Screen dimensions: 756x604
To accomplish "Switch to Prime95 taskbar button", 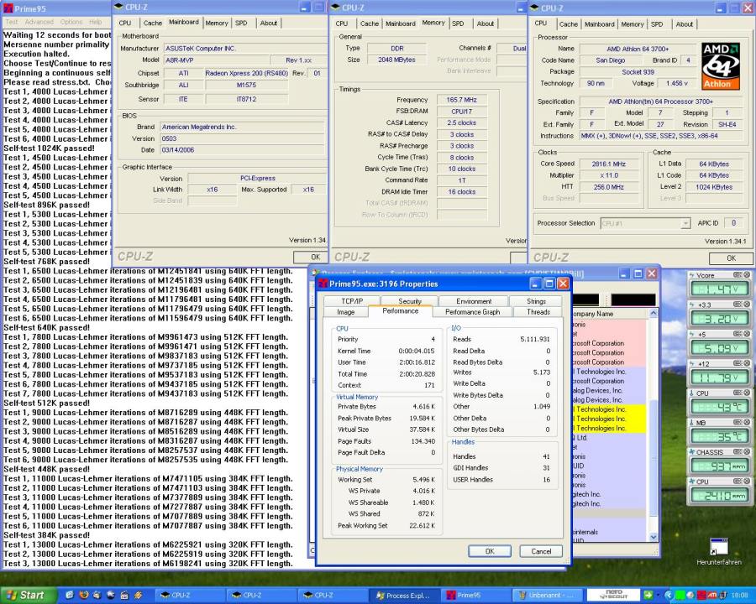I will [x=476, y=596].
